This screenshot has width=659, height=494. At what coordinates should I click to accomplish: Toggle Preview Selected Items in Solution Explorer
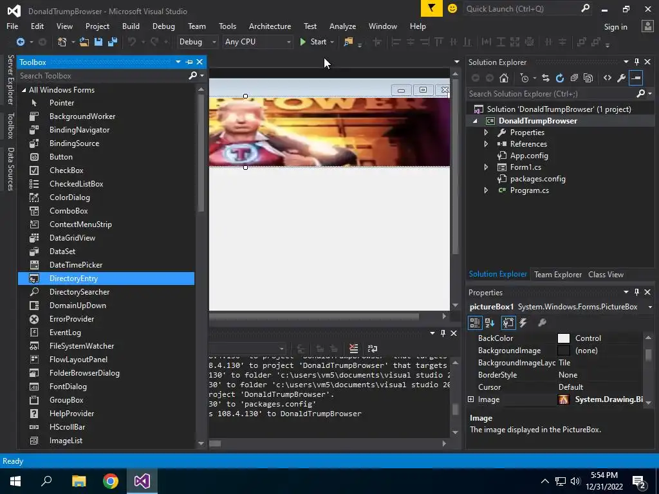636,78
